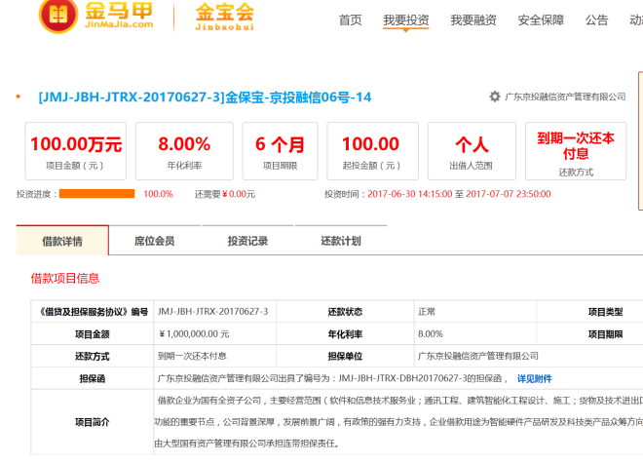This screenshot has height=464, width=643.
Task: Open the 公告 navigation item
Action: (596, 19)
